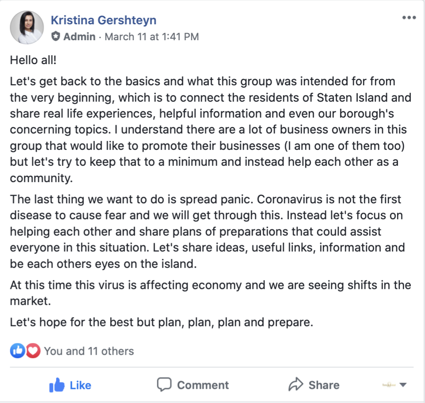Image resolution: width=425 pixels, height=403 pixels.
Task: Toggle Like on this post via Like text
Action: pos(80,385)
